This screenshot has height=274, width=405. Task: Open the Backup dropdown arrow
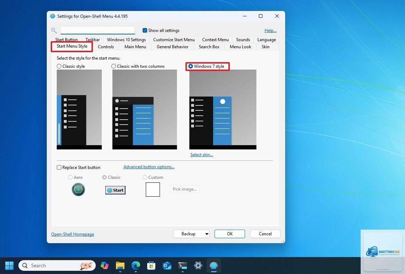(x=207, y=234)
